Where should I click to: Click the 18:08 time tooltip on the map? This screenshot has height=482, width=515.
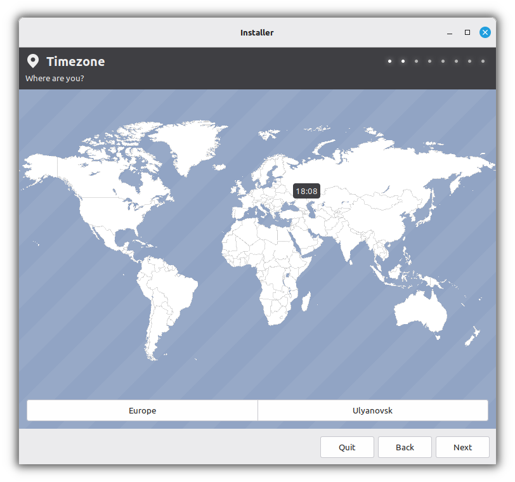click(306, 191)
